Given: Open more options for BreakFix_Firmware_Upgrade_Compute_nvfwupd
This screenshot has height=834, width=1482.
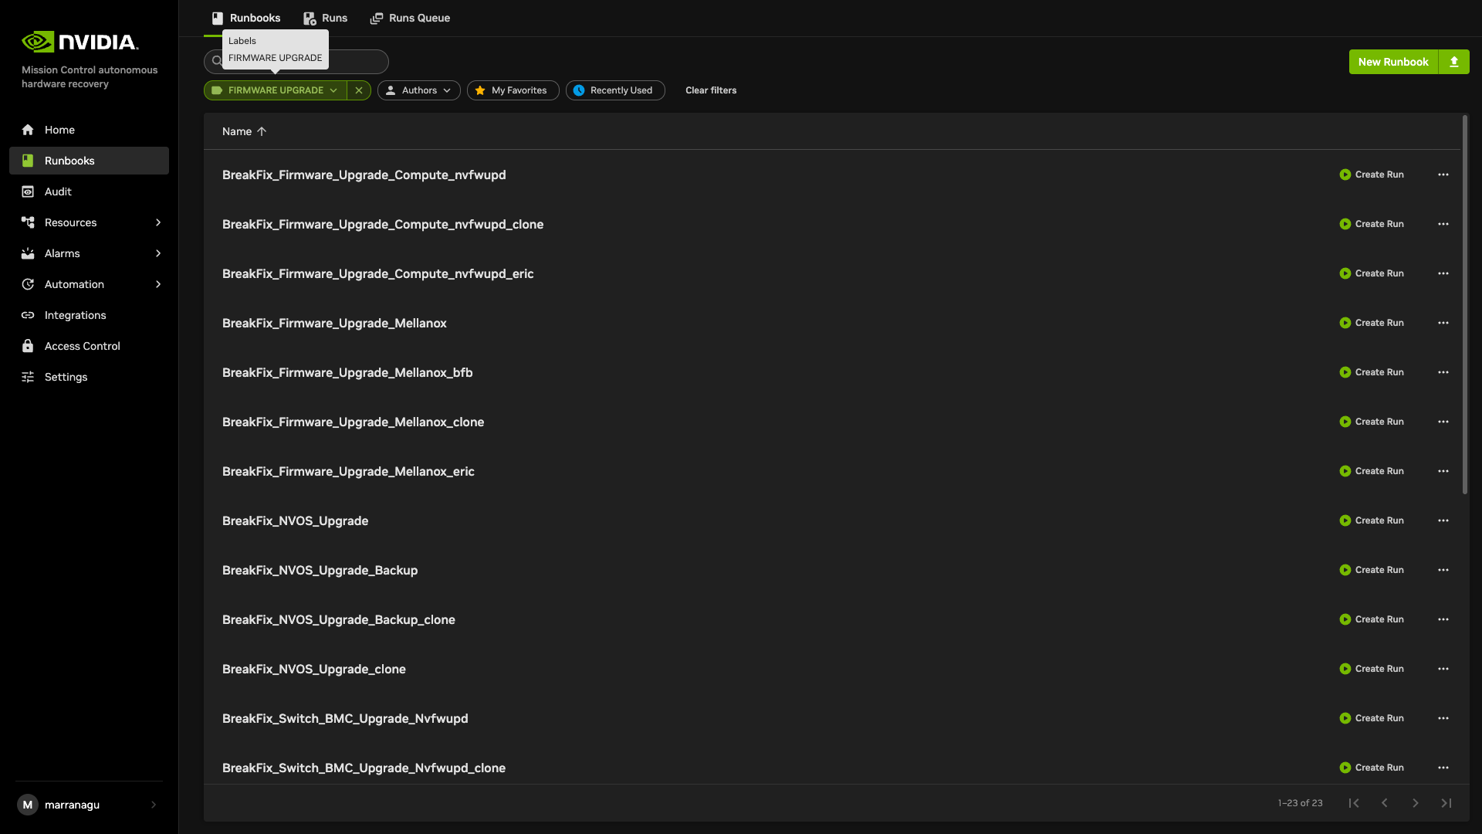Looking at the screenshot, I should point(1443,175).
